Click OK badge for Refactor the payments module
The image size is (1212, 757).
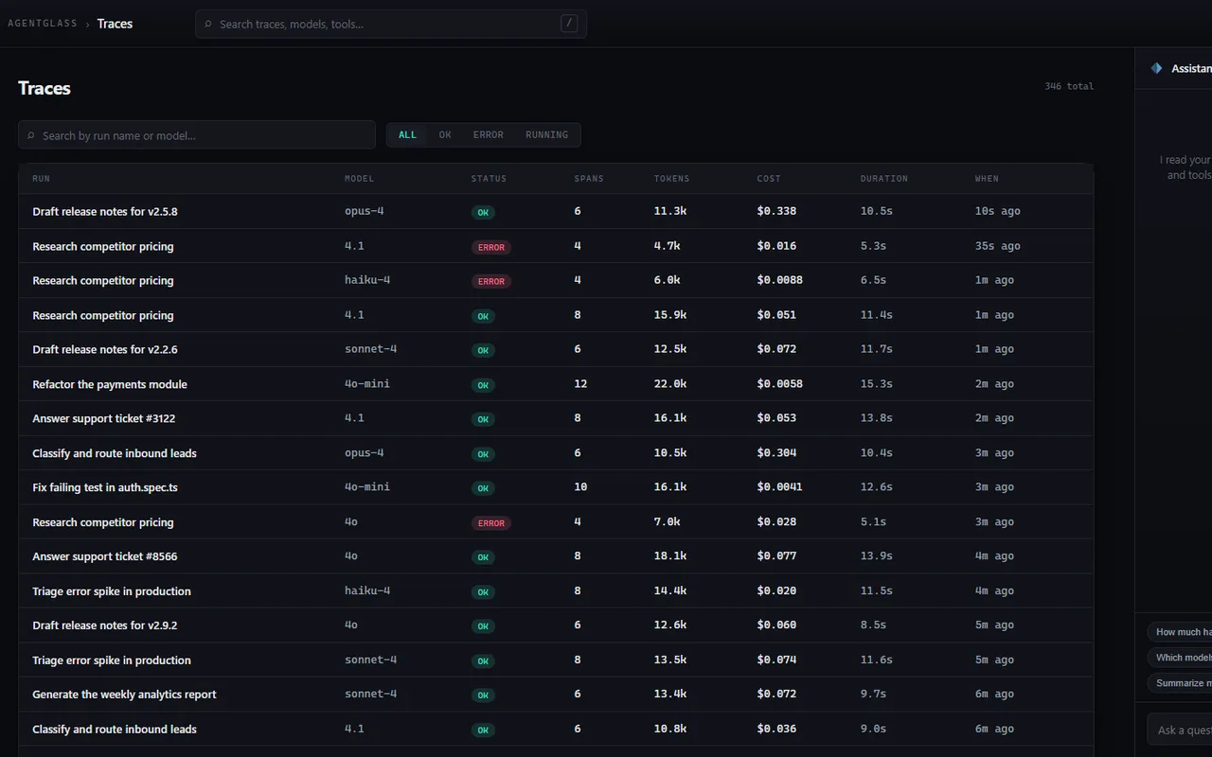(x=483, y=385)
